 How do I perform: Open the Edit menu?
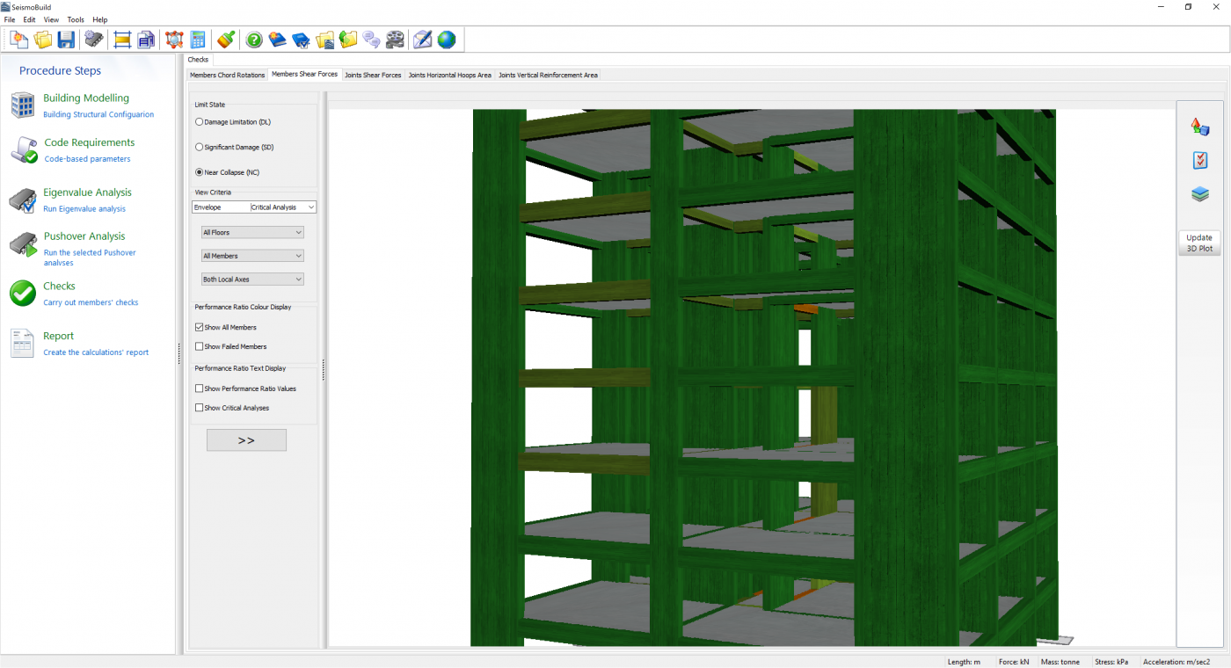tap(30, 19)
